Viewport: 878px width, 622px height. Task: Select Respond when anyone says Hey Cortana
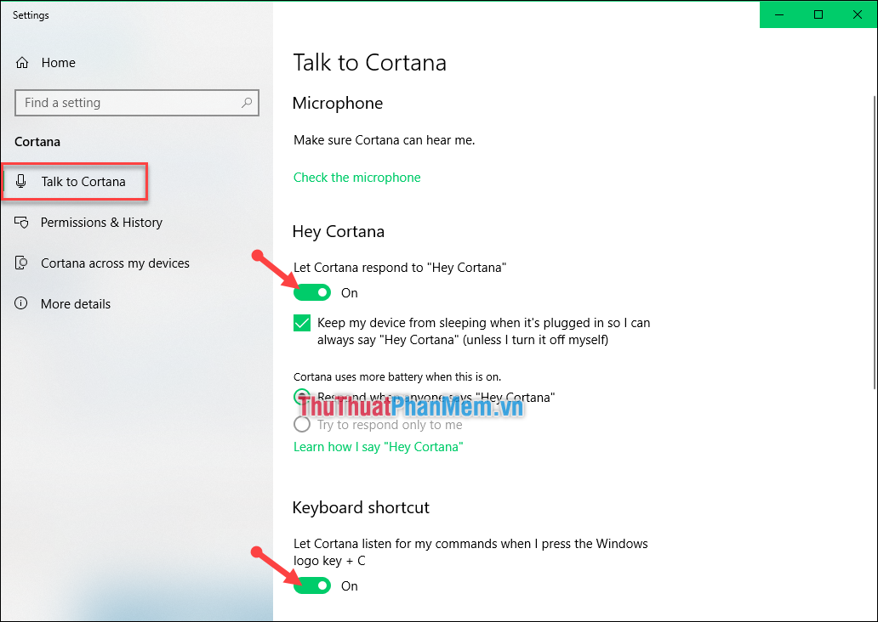(302, 397)
